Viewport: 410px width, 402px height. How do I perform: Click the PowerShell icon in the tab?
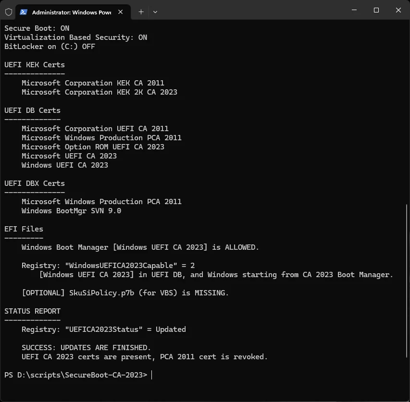[x=24, y=12]
